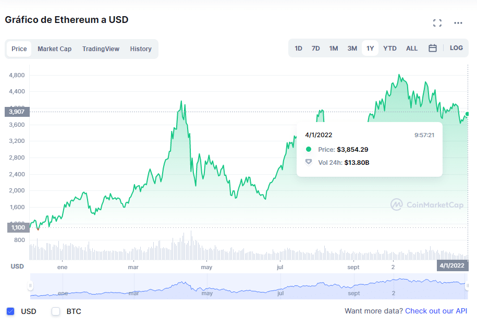Viewport: 477px width, 327px height.
Task: Open the fullscreen chart view icon
Action: coord(437,23)
